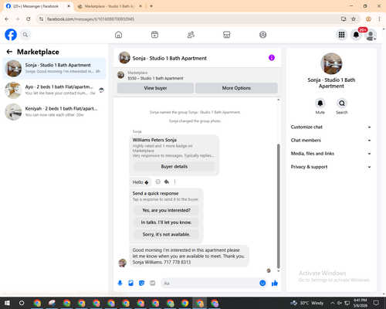Send quick response "Yes, are you interested?"

click(166, 210)
